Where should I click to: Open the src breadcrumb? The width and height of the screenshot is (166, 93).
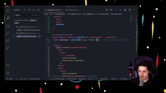(51, 14)
